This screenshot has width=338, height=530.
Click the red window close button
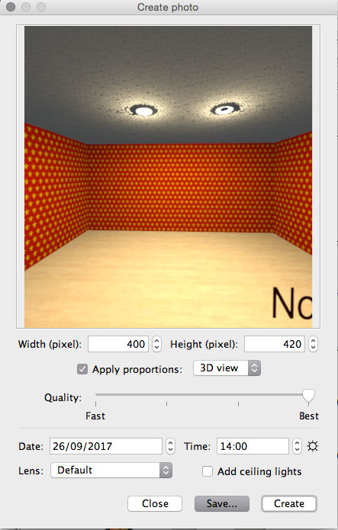pos(11,7)
